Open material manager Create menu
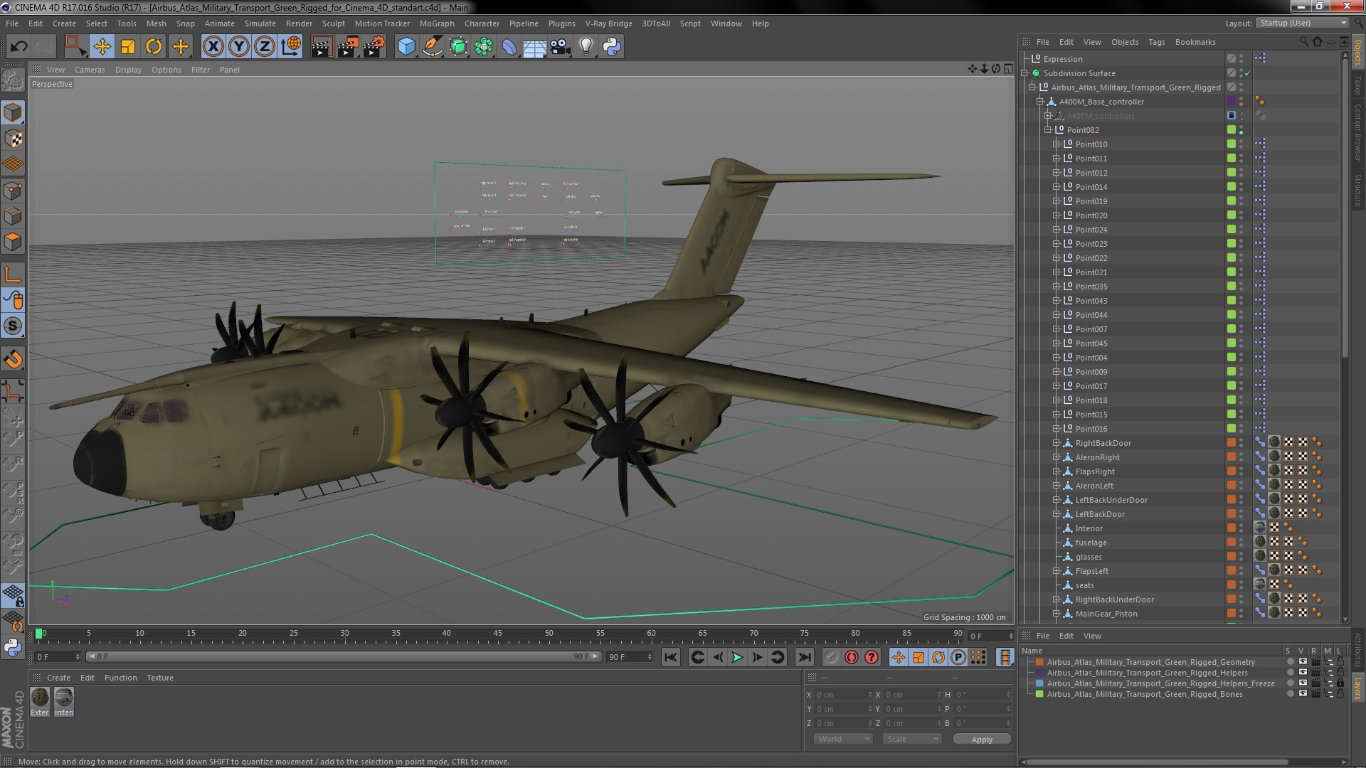Screen dimensions: 1366x768 click(x=58, y=678)
